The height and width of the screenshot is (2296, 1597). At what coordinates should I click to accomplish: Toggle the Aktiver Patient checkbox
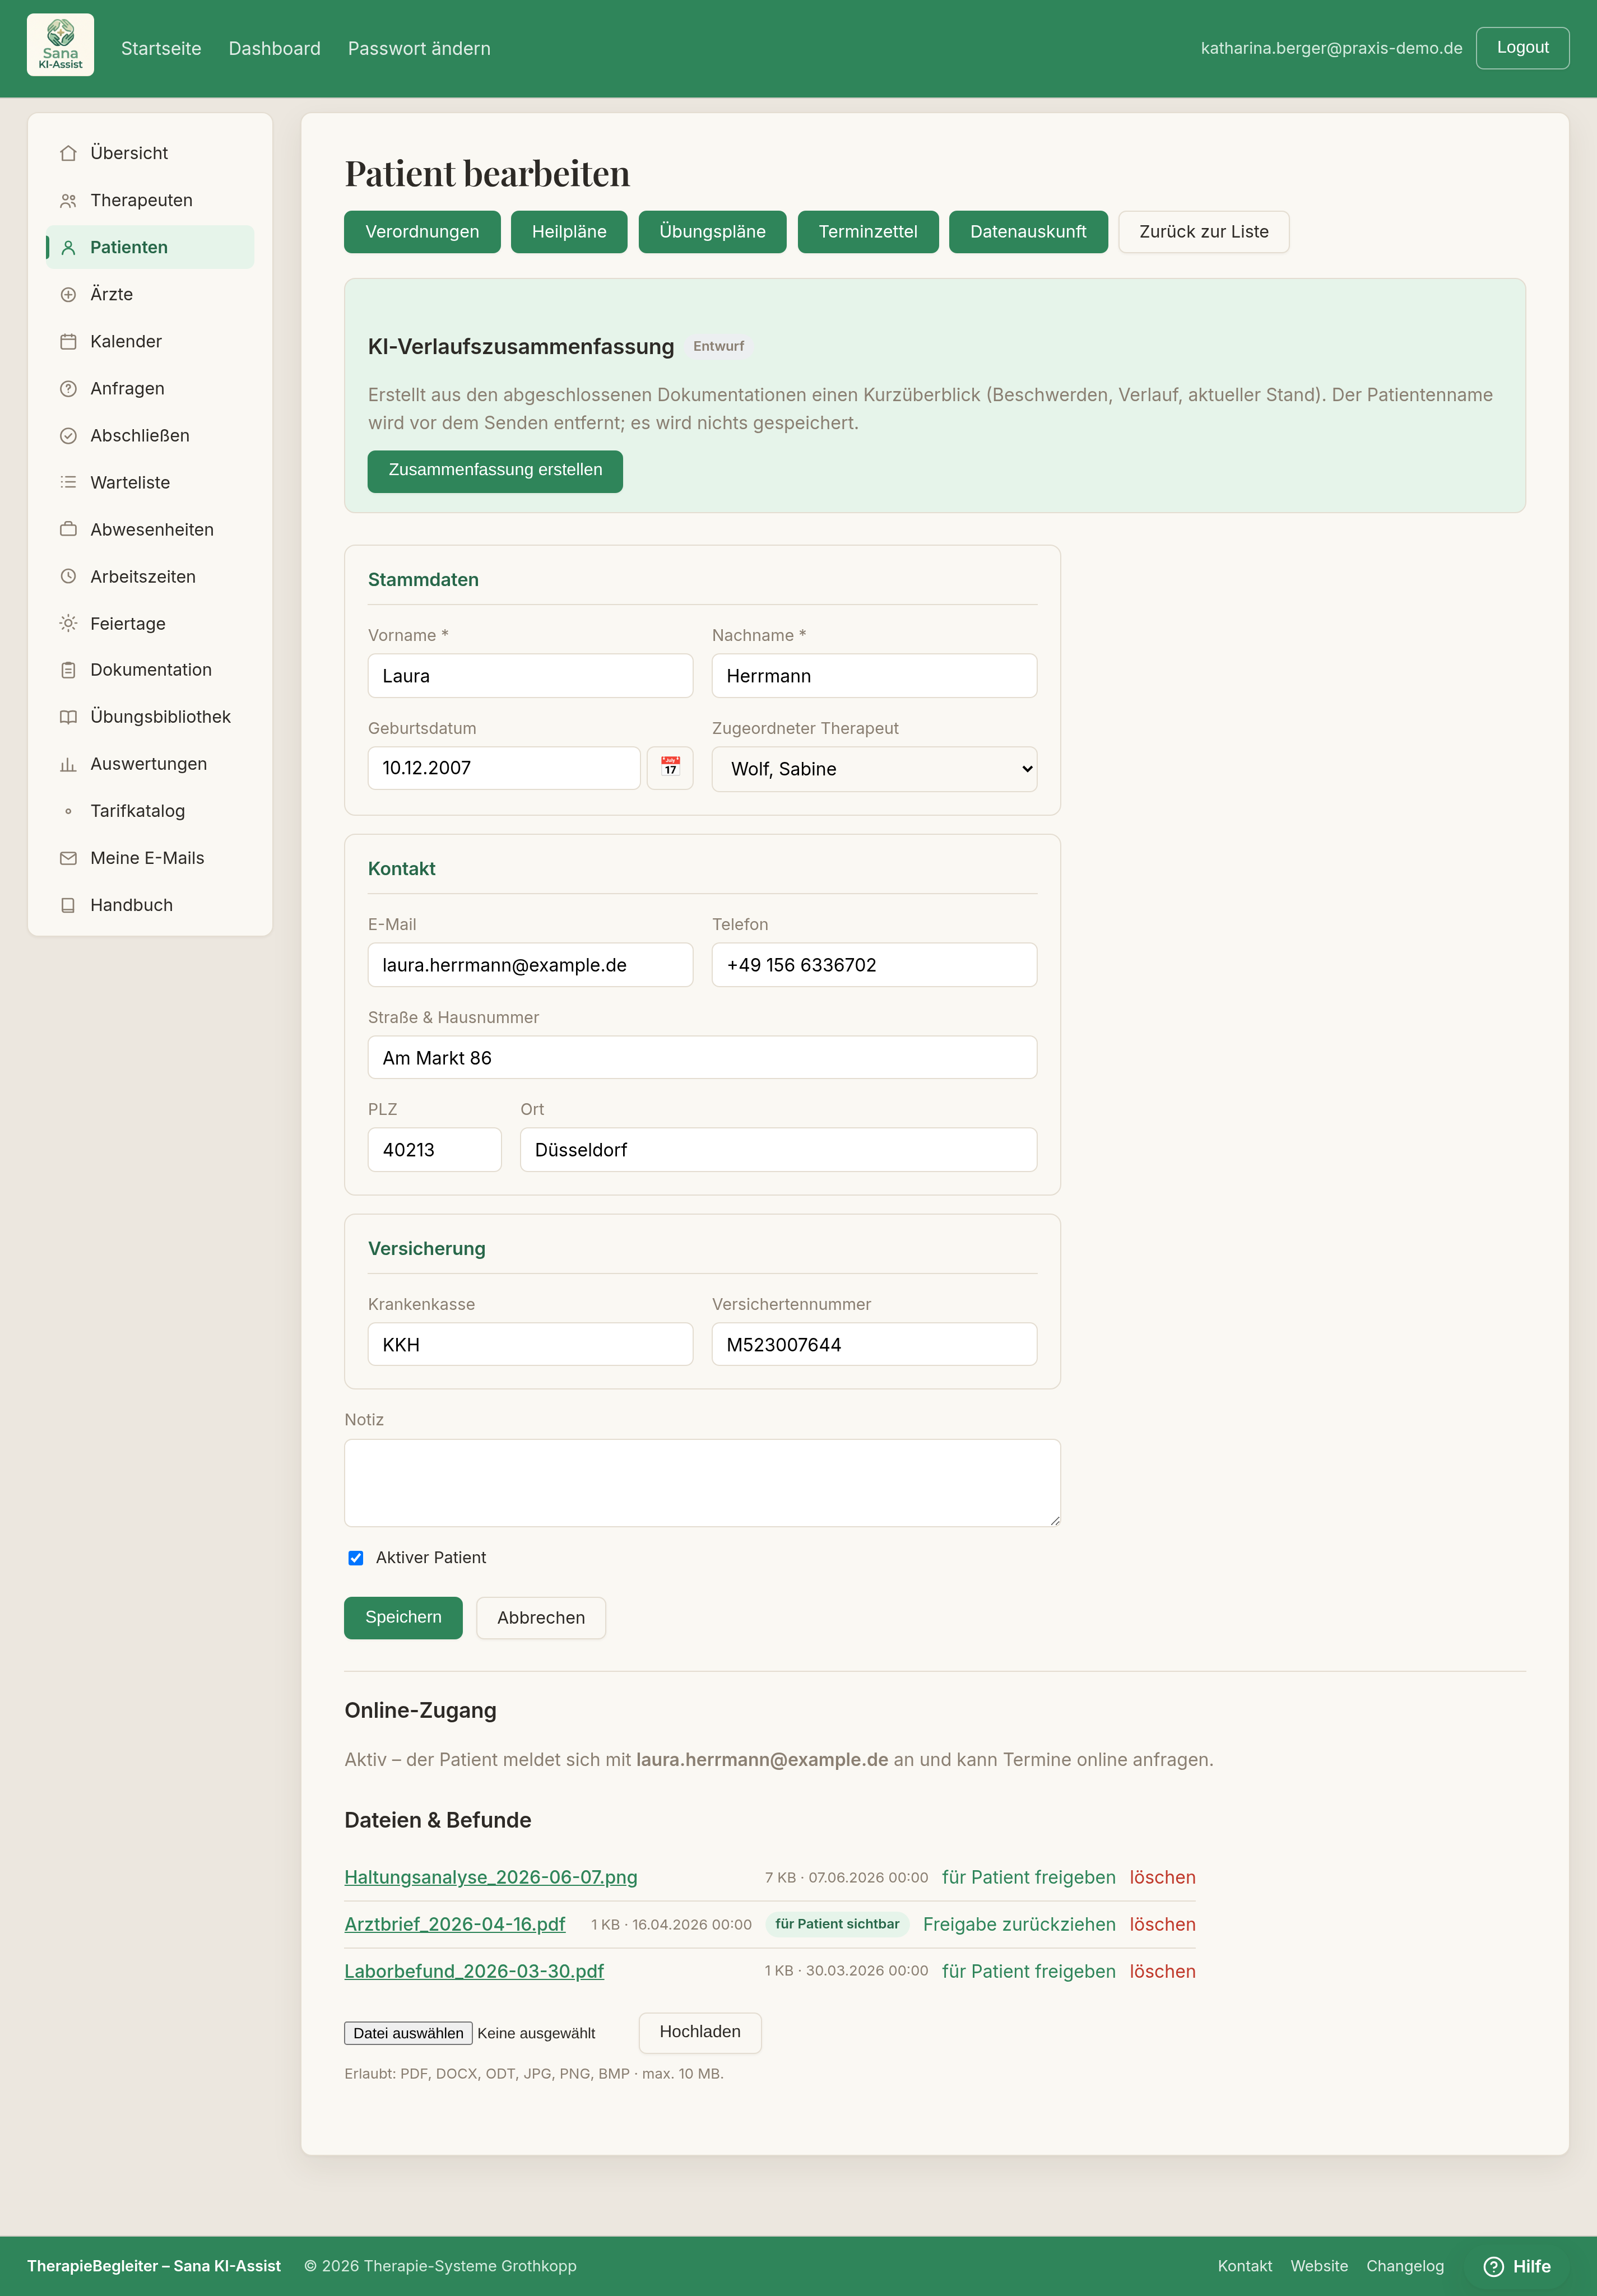click(355, 1558)
